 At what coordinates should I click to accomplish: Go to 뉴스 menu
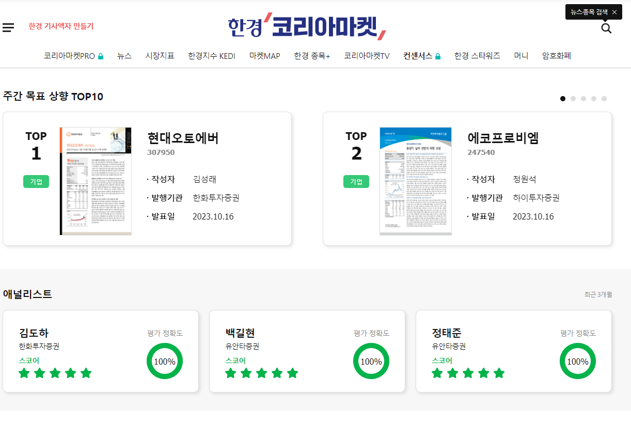point(124,56)
